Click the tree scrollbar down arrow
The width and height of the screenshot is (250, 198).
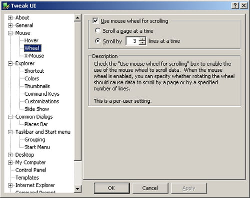point(77,189)
